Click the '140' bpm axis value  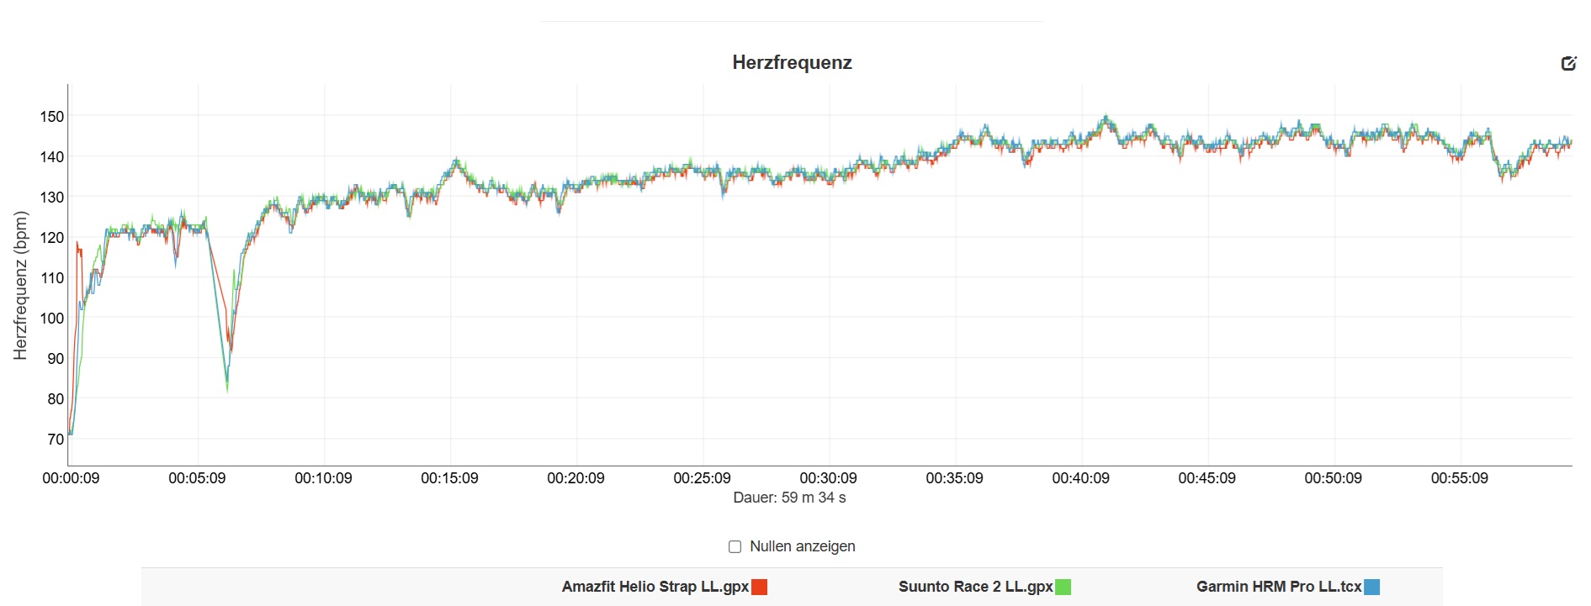(x=52, y=157)
